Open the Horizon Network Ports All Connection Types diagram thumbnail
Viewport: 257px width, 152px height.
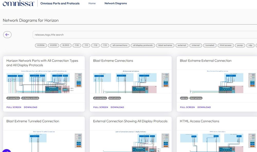point(44,82)
